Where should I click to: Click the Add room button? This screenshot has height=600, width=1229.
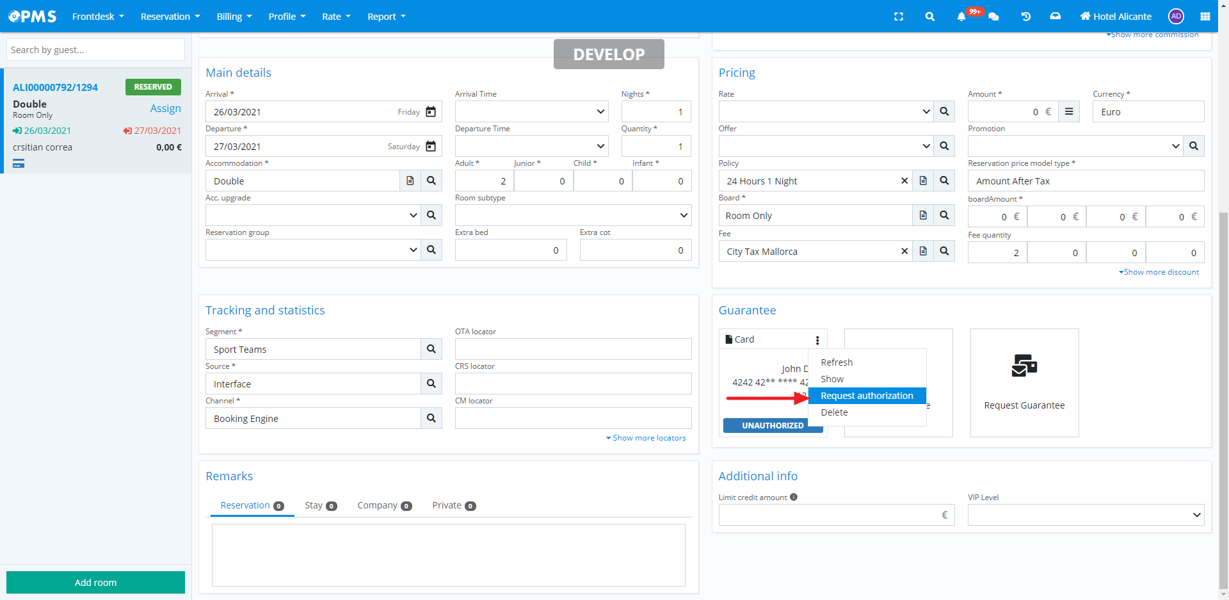click(95, 583)
